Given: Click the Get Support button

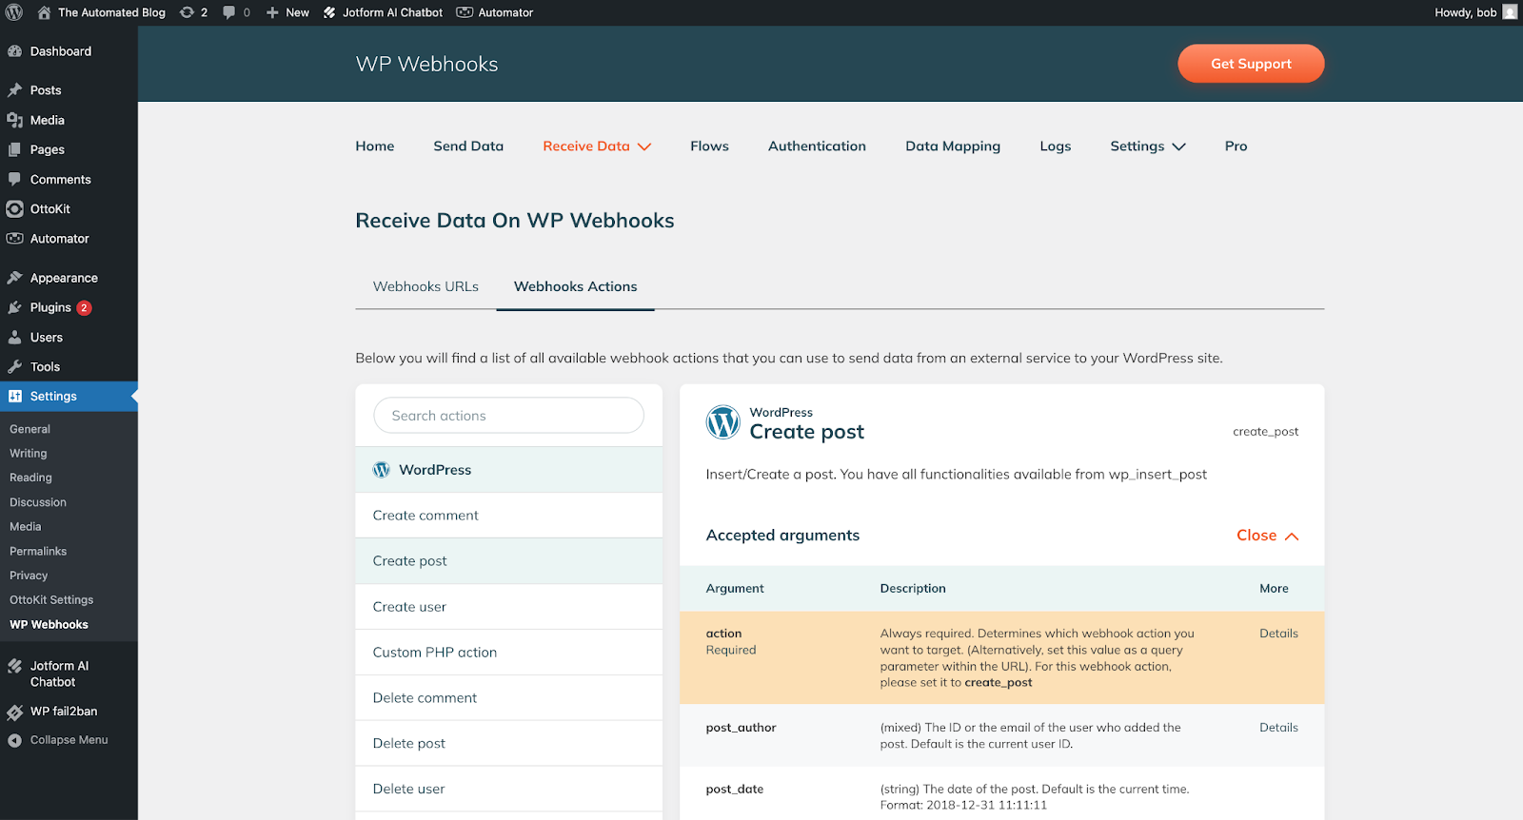Looking at the screenshot, I should click(1251, 64).
